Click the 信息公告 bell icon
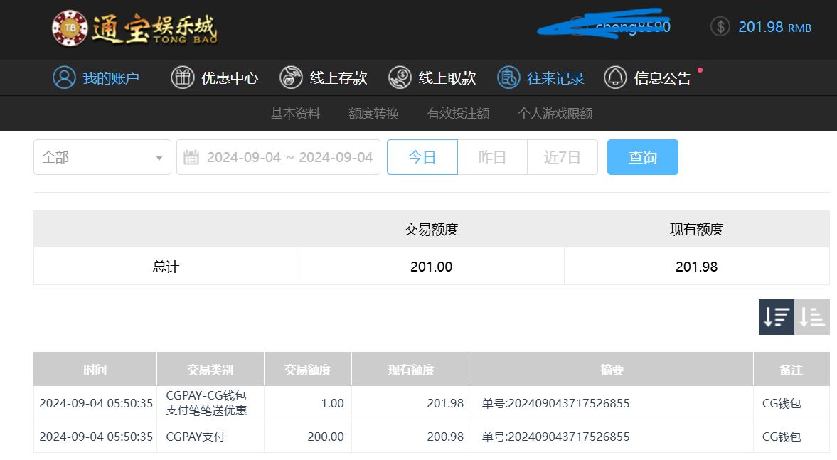Screen dimensions: 837x460 tap(615, 78)
